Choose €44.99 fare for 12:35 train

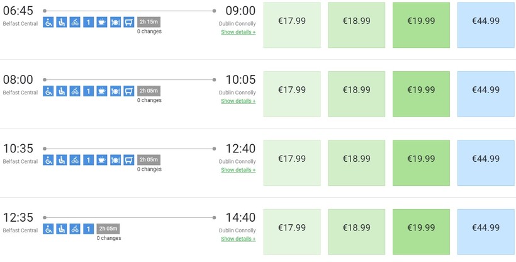(x=486, y=232)
